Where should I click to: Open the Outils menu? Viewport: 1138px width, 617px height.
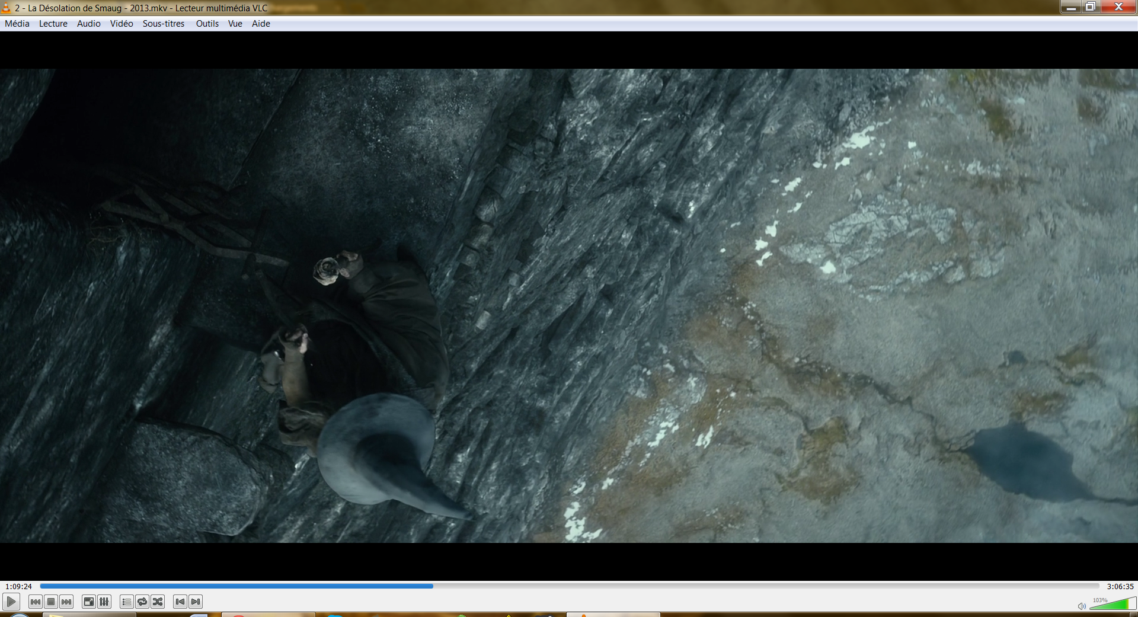tap(207, 24)
